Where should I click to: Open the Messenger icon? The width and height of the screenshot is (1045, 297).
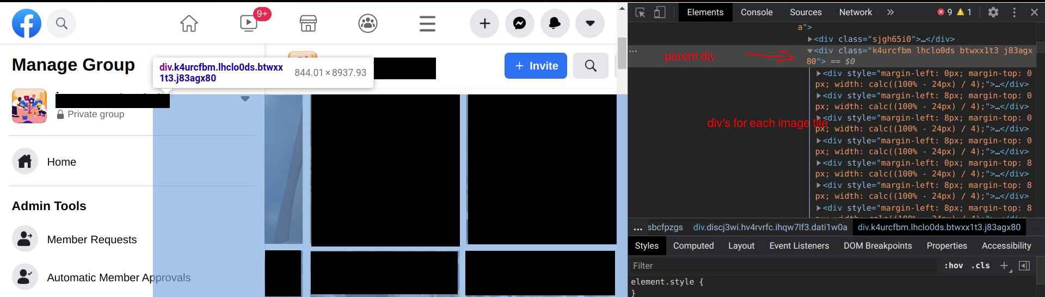(520, 23)
